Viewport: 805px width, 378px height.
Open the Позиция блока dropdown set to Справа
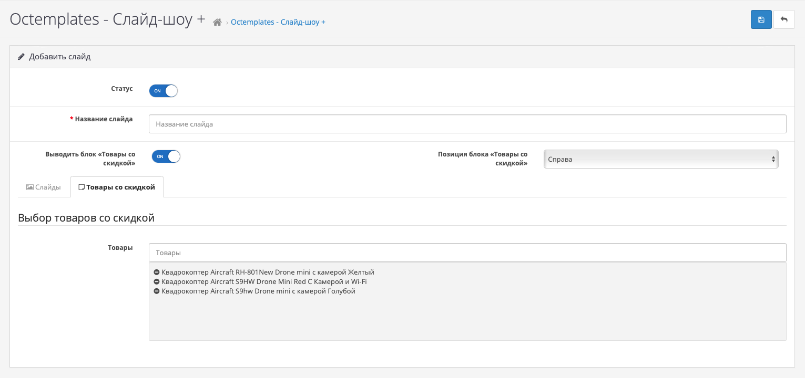click(x=661, y=159)
